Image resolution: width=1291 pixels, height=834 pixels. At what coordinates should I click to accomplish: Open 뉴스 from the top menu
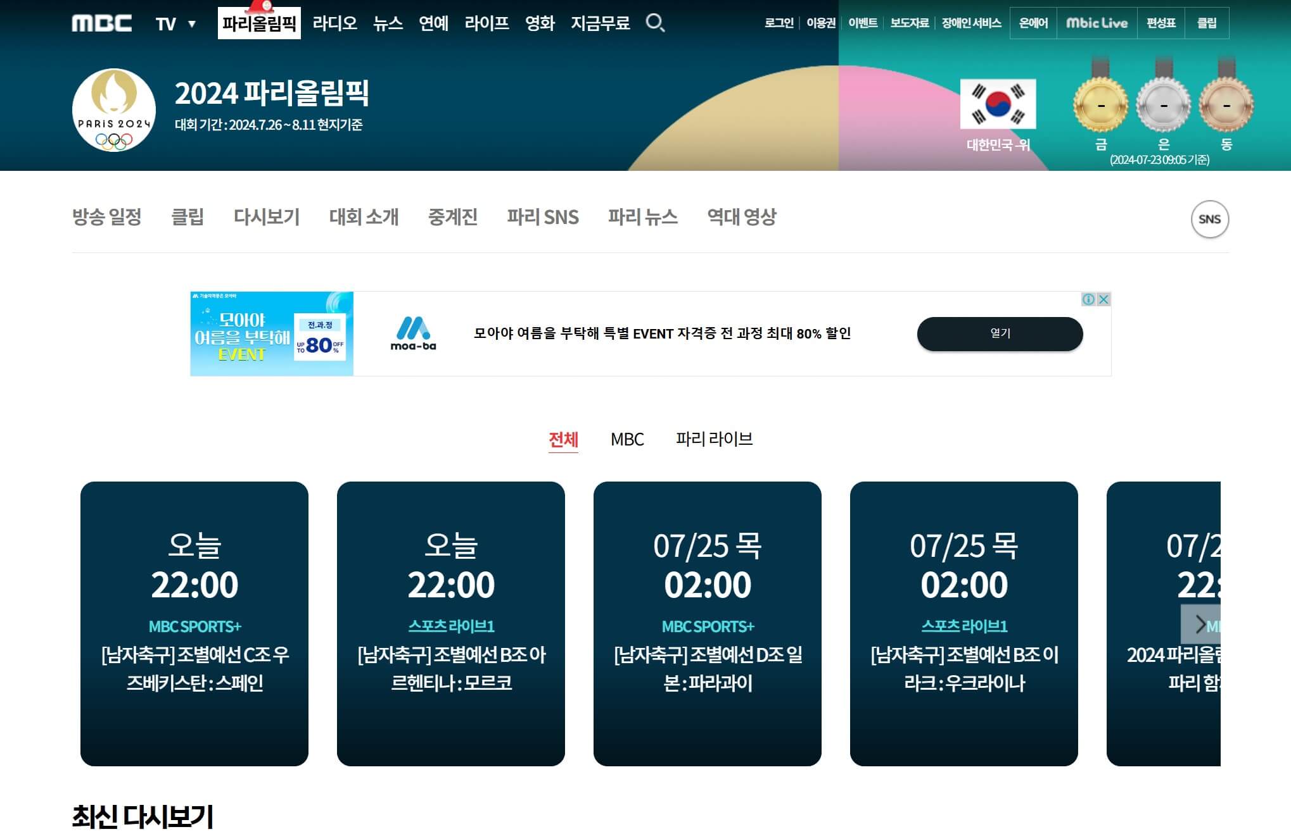click(x=387, y=23)
